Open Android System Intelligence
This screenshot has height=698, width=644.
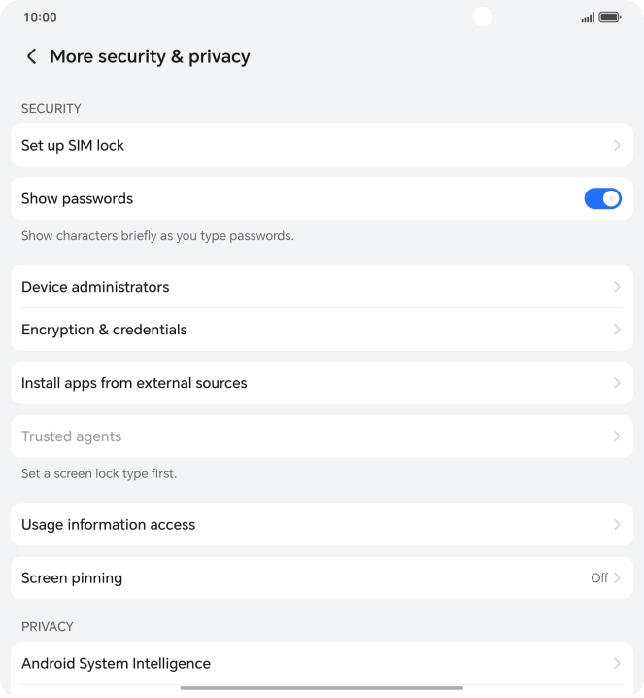pyautogui.click(x=117, y=663)
